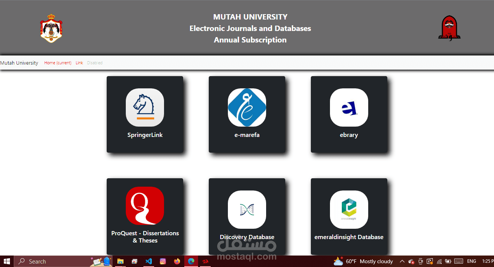Click the MUTAH UNIVERSITY header title
Image resolution: width=494 pixels, height=267 pixels.
[x=250, y=17]
